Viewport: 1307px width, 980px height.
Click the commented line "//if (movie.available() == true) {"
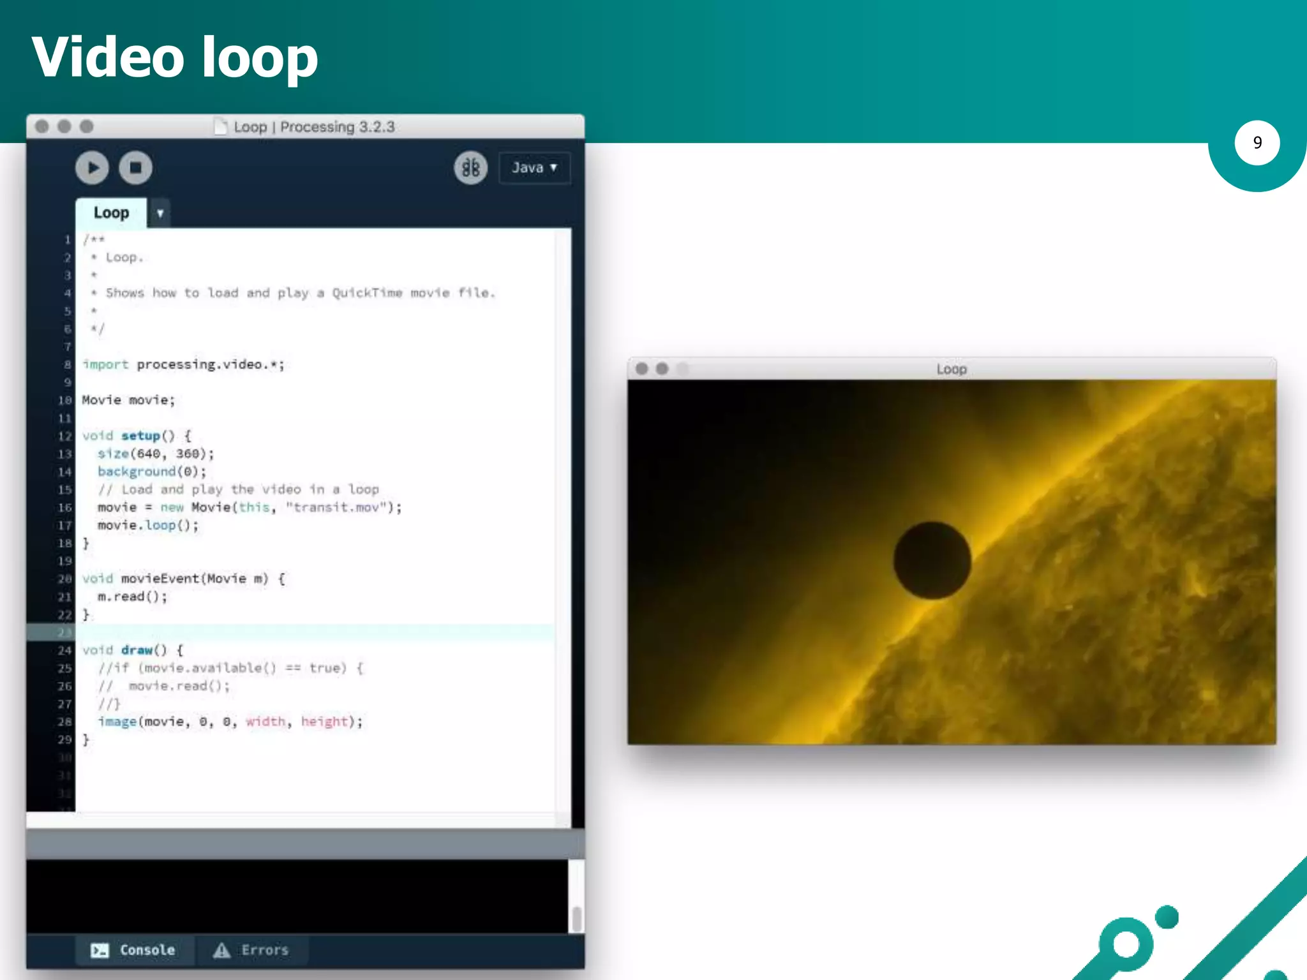click(x=230, y=668)
